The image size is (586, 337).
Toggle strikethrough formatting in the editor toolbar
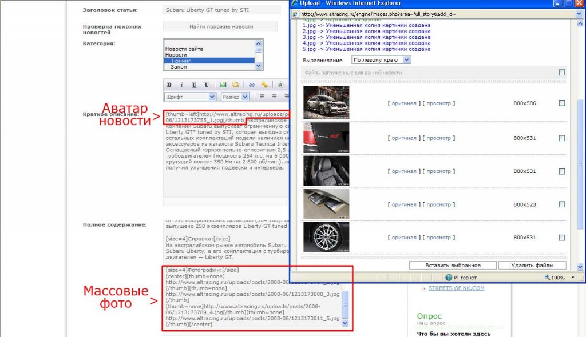206,85
